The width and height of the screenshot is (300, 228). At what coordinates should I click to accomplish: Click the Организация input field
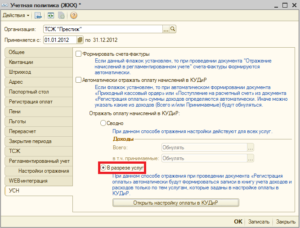pos(103,29)
